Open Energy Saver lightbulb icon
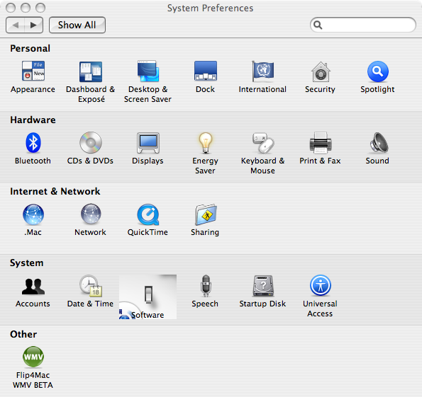The image size is (422, 397). [206, 143]
